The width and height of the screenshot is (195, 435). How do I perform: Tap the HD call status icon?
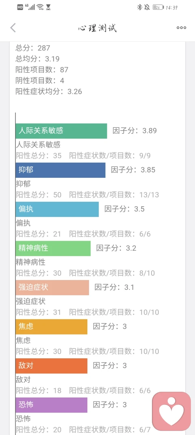click(20, 7)
